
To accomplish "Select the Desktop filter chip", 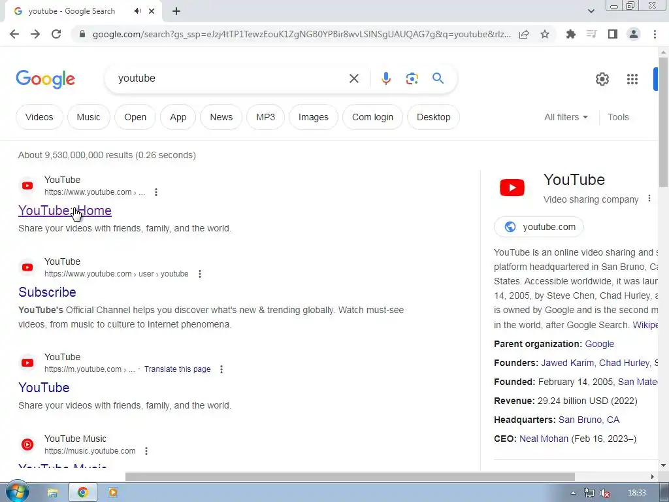I will pyautogui.click(x=434, y=117).
